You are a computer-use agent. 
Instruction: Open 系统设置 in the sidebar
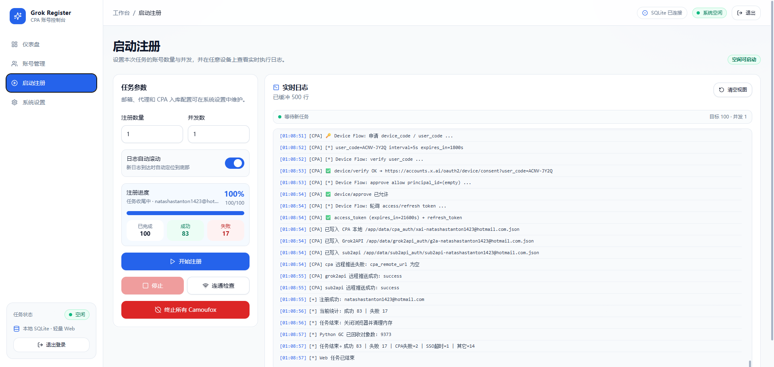pos(51,102)
